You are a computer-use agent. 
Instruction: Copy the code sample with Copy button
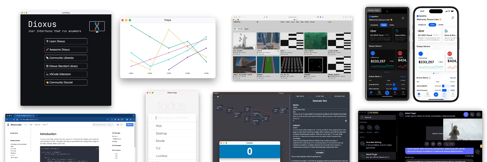(96, 148)
